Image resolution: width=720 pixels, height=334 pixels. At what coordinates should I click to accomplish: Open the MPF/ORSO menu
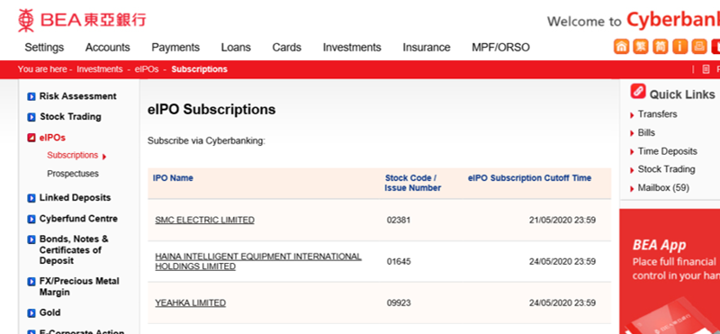(500, 48)
